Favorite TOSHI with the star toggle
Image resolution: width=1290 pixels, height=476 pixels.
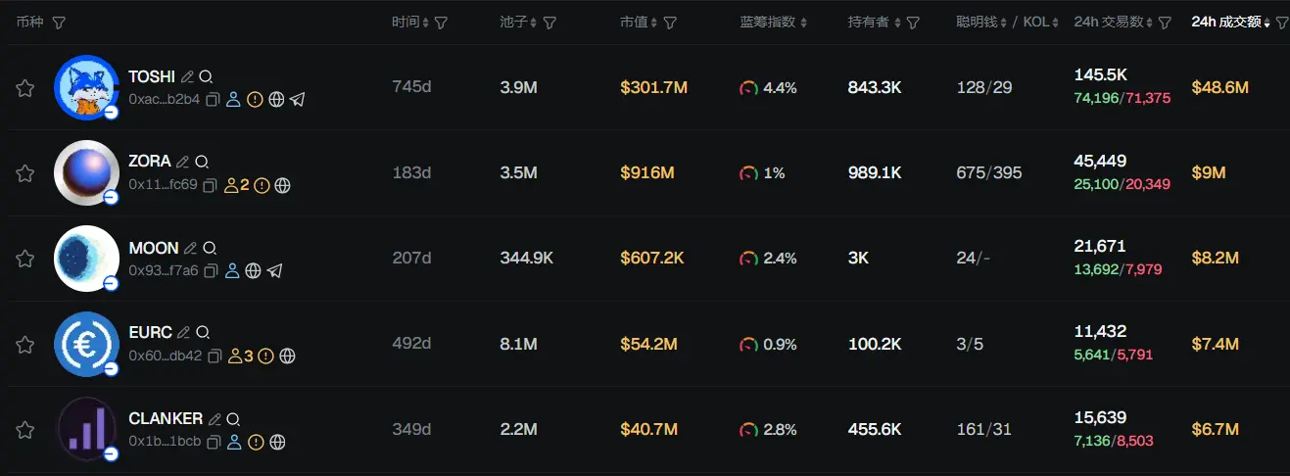point(25,88)
